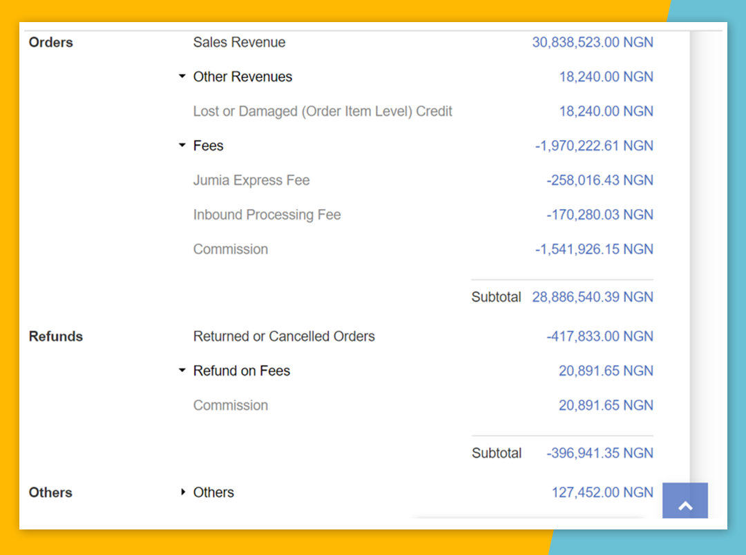Open Jumia Express Fee amount
Image resolution: width=746 pixels, height=555 pixels.
click(x=599, y=180)
